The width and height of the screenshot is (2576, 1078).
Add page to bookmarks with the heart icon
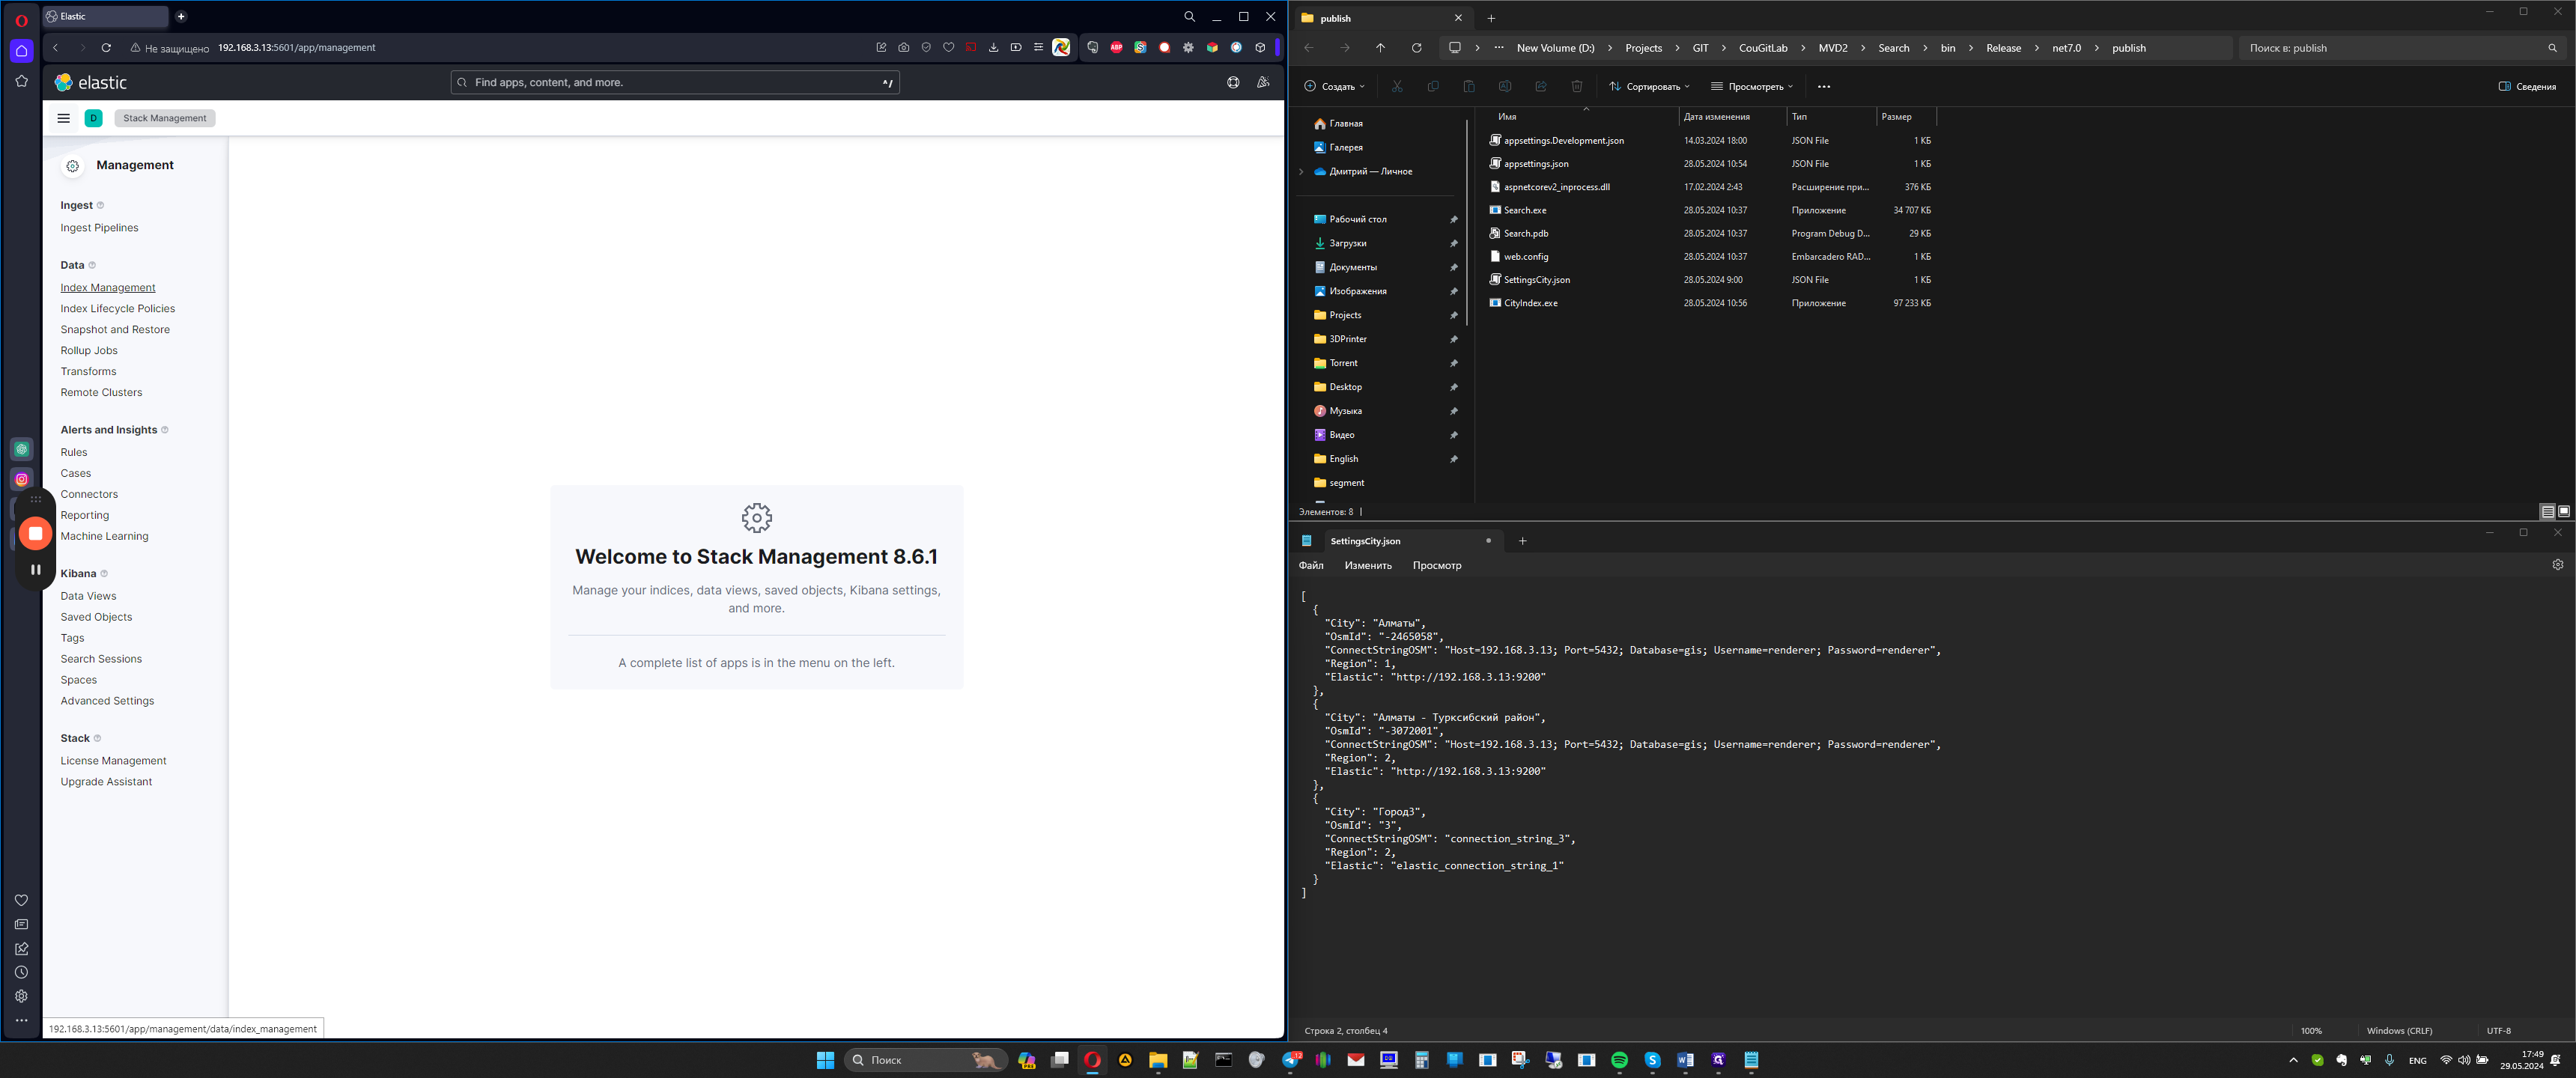click(x=949, y=47)
